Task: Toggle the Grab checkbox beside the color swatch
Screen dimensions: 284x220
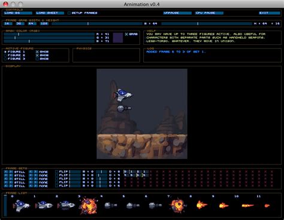Action: [126, 34]
